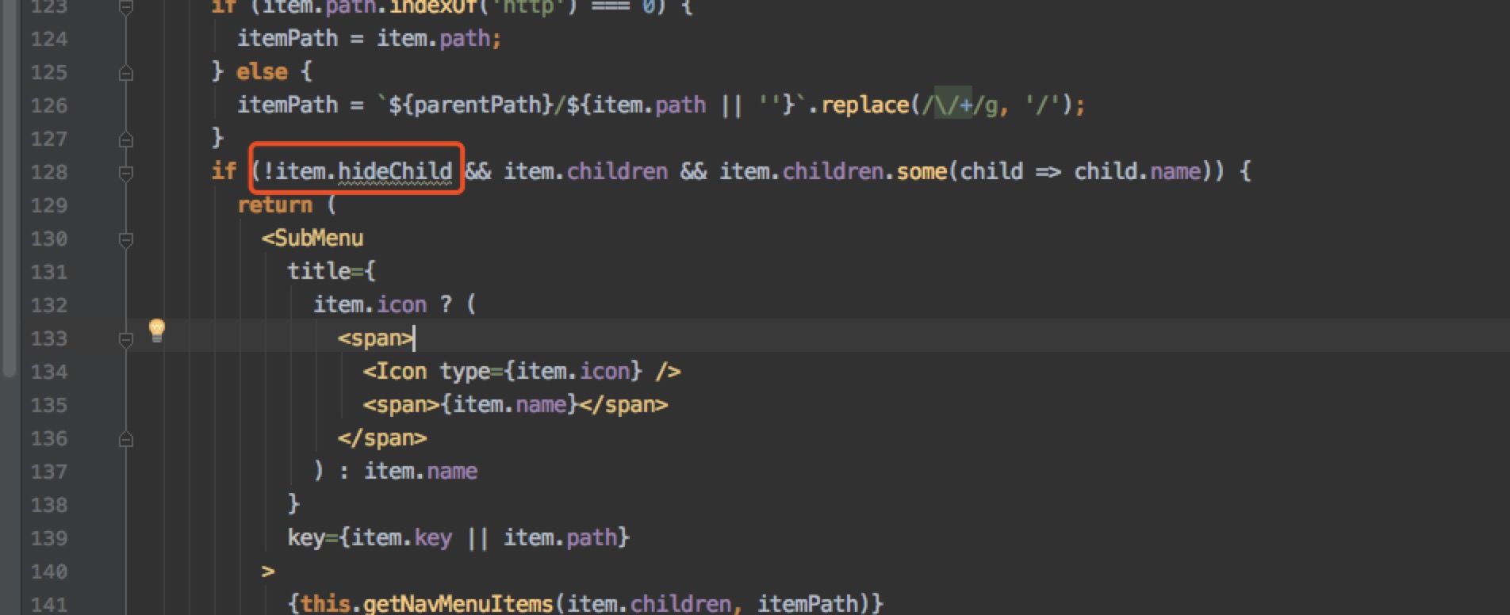Click item.key in the key expression
The image size is (1510, 615).
(401, 537)
